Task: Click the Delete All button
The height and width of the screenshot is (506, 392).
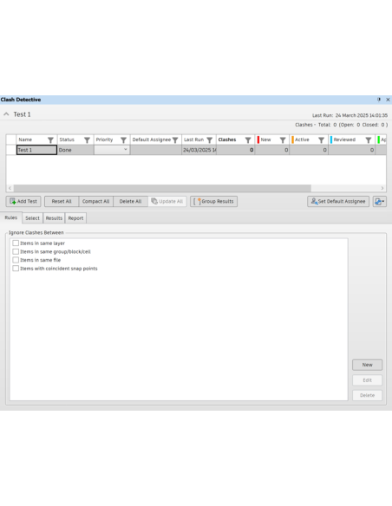Action: (x=130, y=201)
